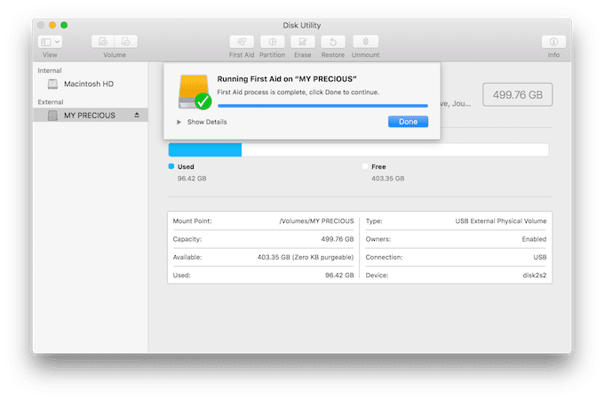
Task: Click the MY PRECIOUS drive icon
Action: click(x=52, y=116)
